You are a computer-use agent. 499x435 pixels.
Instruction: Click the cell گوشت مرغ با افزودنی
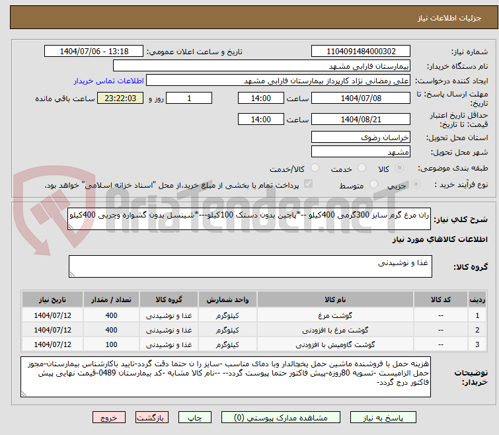pos(335,330)
